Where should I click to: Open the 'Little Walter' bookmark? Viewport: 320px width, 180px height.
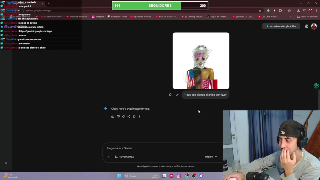click(x=268, y=17)
